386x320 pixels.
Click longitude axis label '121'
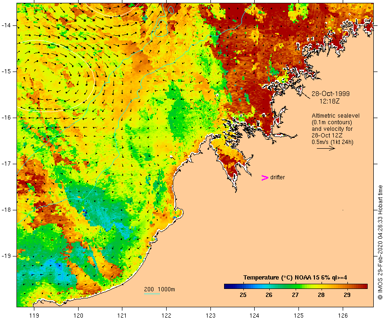pyautogui.click(x=122, y=315)
